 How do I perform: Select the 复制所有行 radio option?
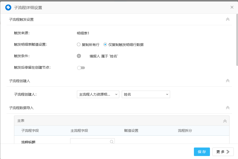click(79, 45)
